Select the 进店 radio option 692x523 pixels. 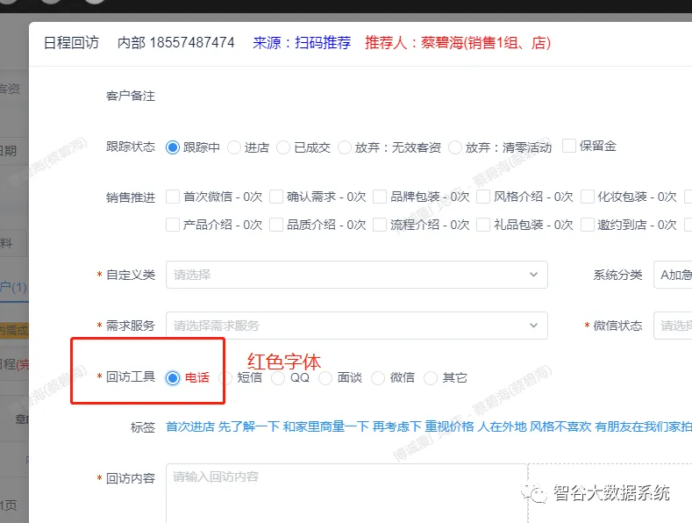pyautogui.click(x=234, y=147)
